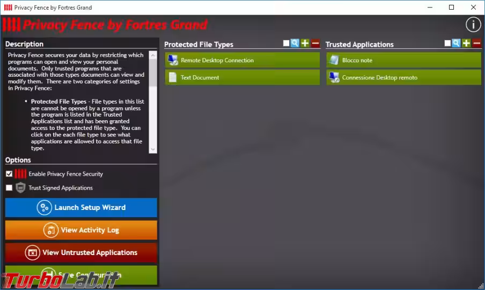This screenshot has height=290, width=485.
Task: Click the Text Document page icon
Action: tap(173, 77)
